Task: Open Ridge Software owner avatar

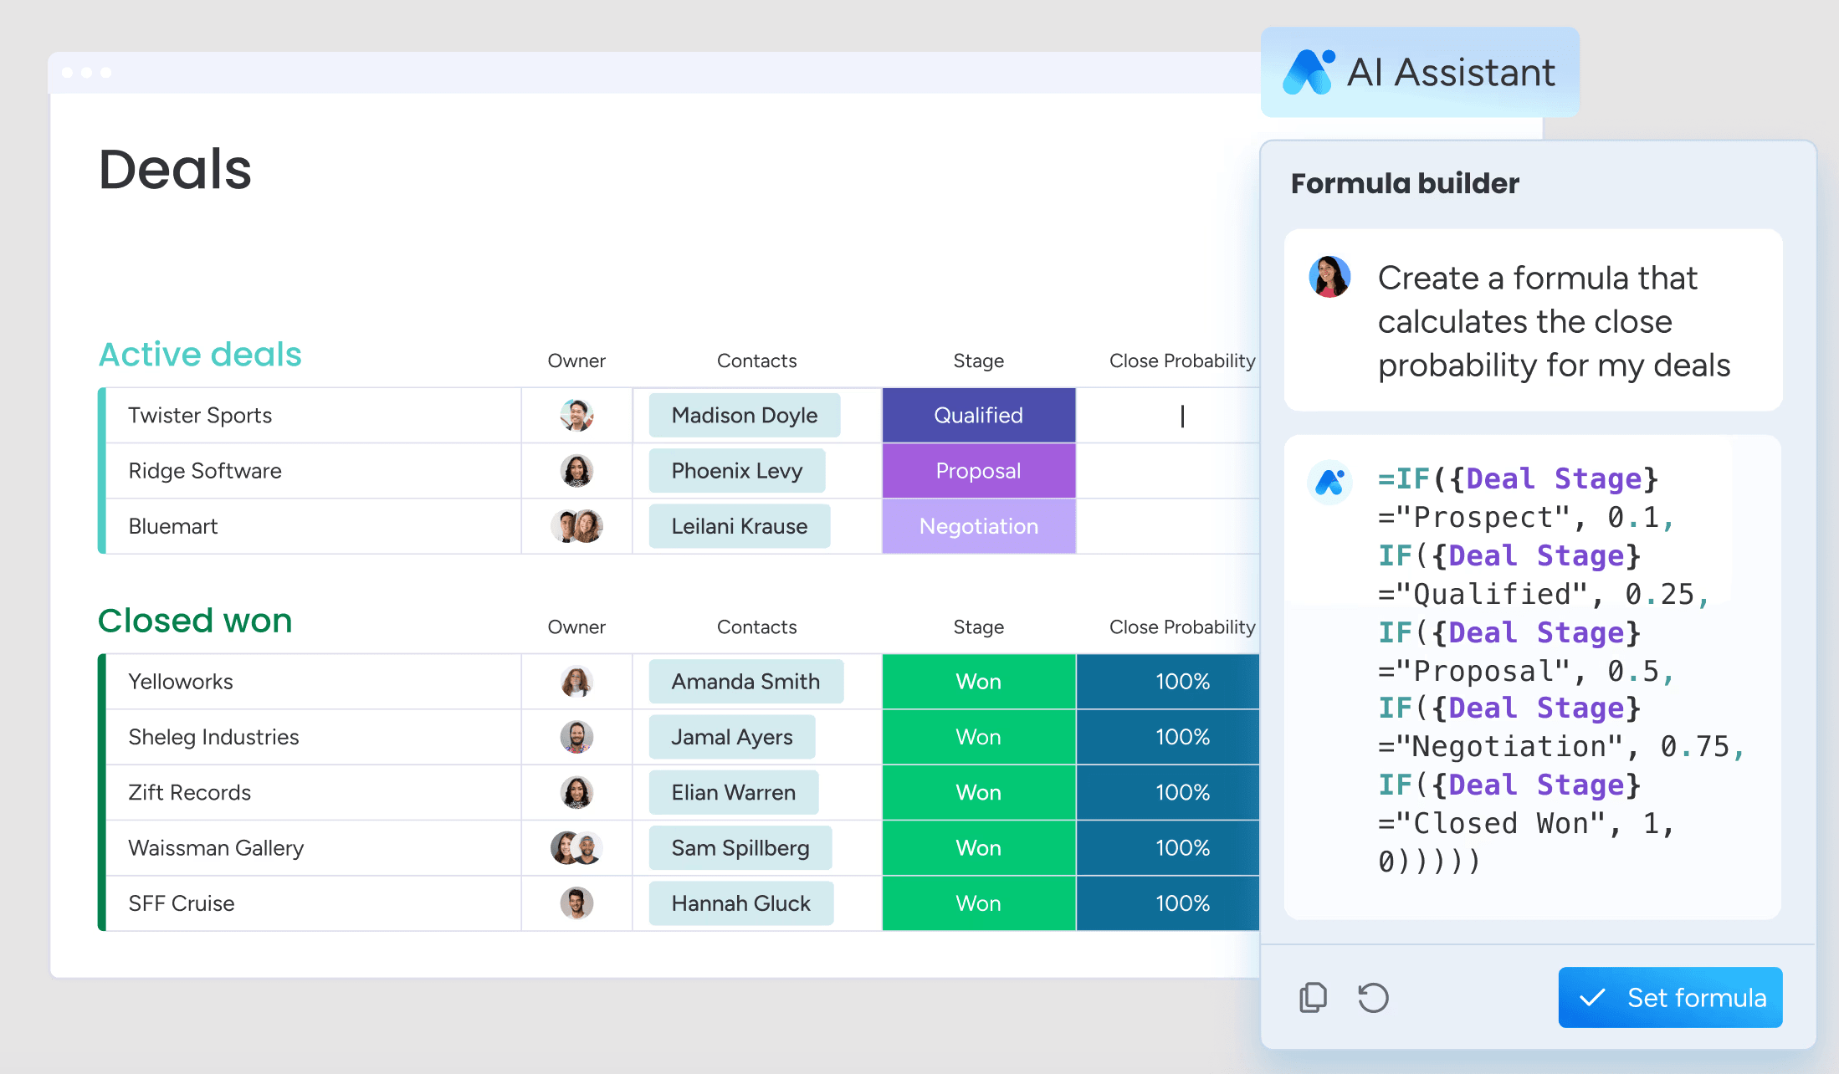Action: [576, 471]
